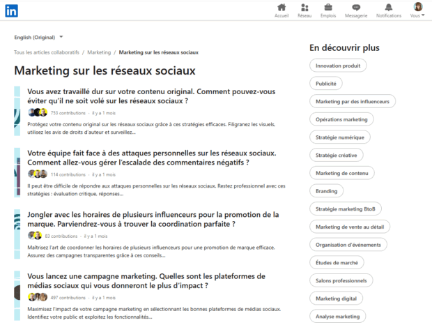Open article about lancer une campagne marketing

(x=146, y=280)
